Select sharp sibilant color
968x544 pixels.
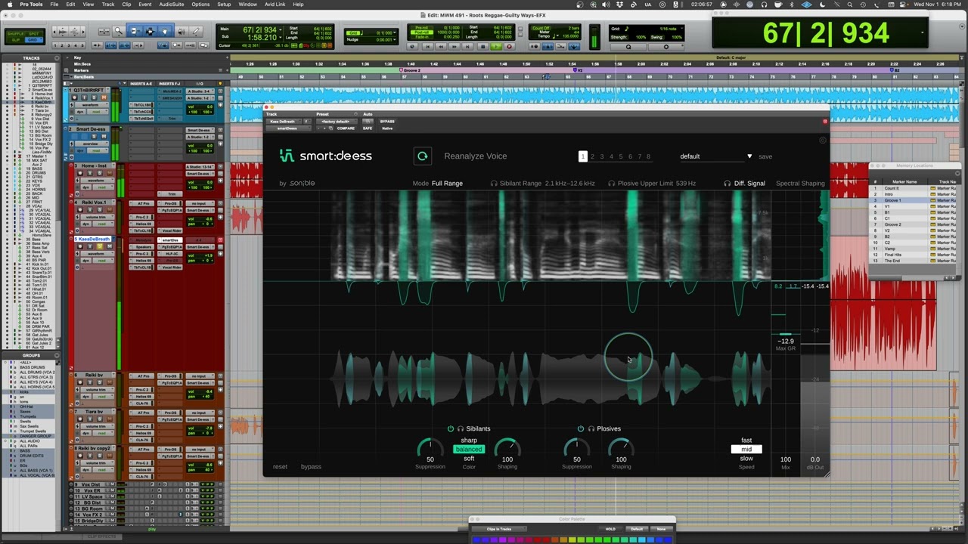click(469, 440)
